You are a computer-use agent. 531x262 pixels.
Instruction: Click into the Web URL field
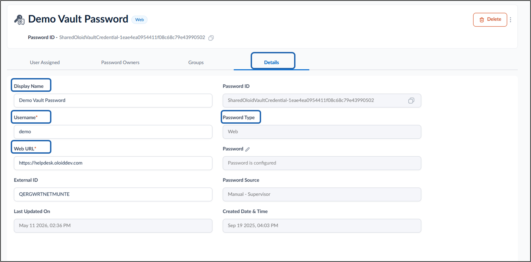tap(113, 163)
